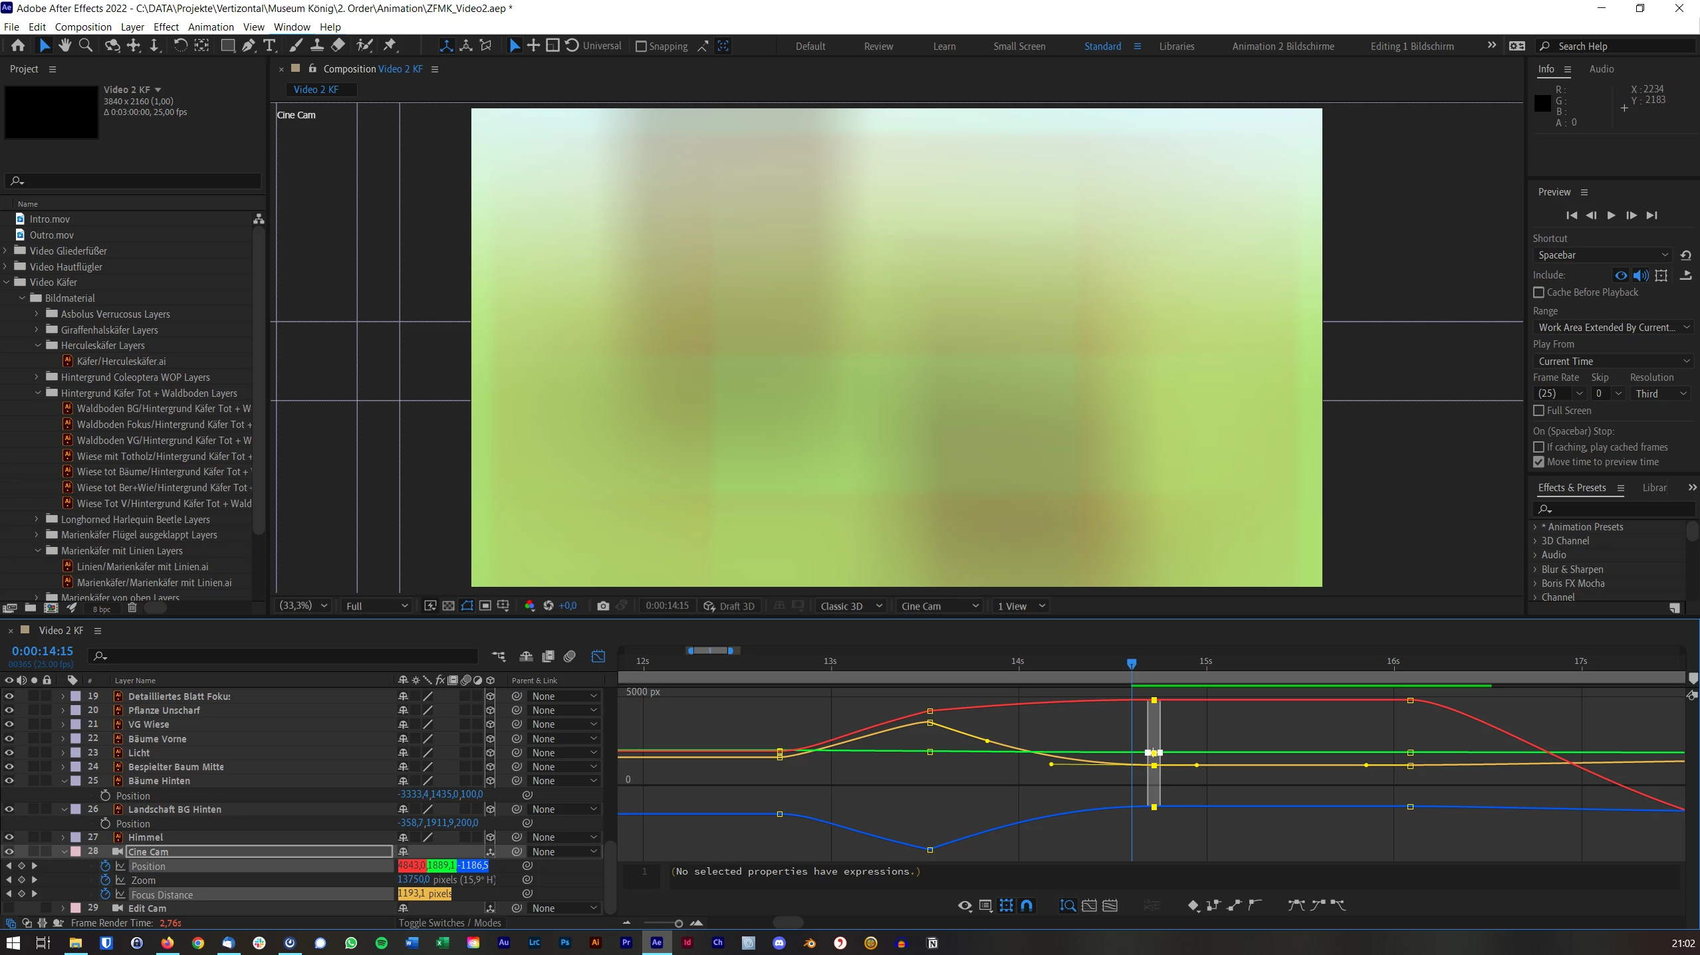Viewport: 1700px width, 955px height.
Task: Click Position graph editor icon
Action: pos(120,866)
